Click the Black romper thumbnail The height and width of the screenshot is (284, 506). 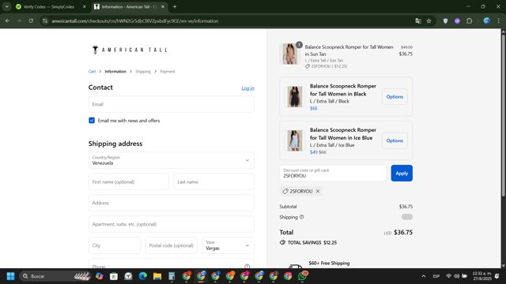(x=295, y=96)
